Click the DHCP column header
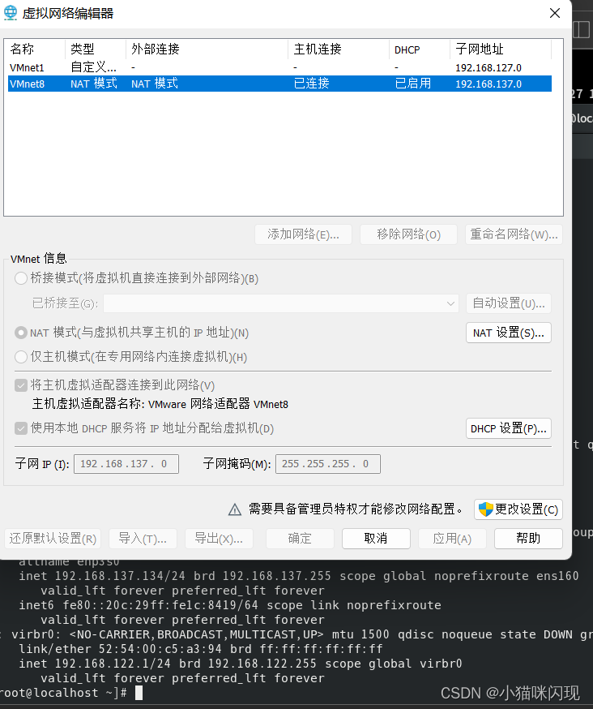 (x=420, y=49)
